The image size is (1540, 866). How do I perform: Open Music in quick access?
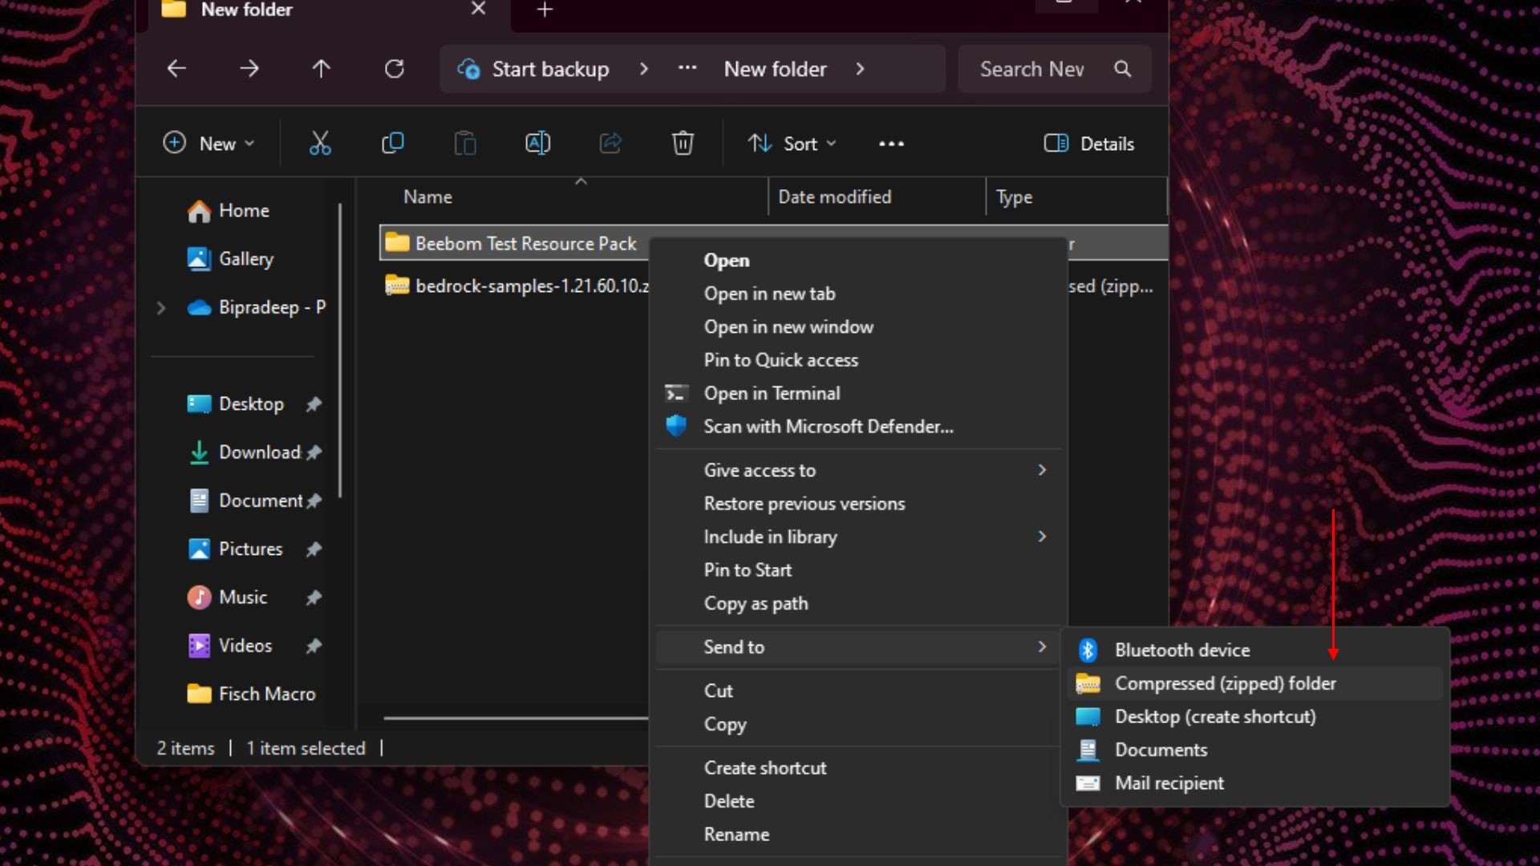(228, 597)
